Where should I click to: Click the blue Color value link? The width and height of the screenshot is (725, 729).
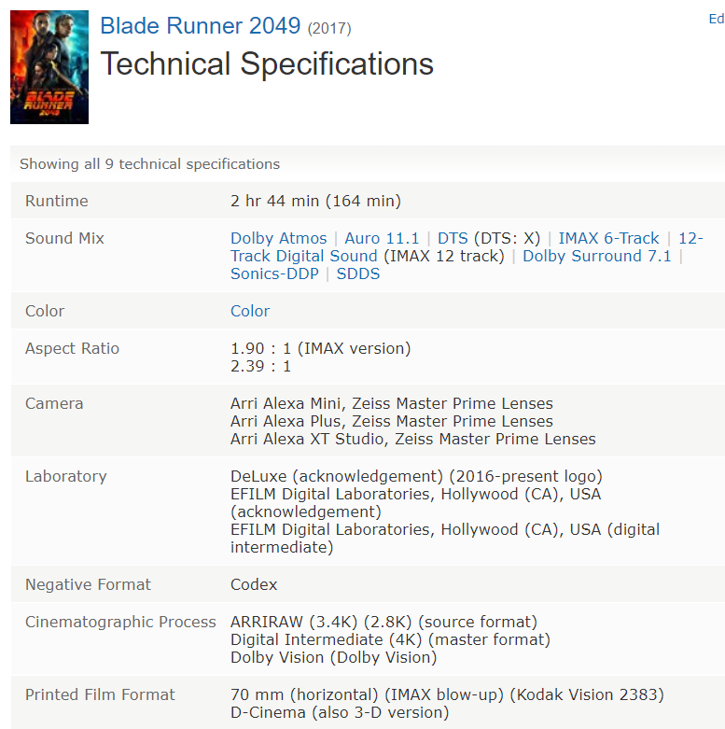[x=250, y=311]
